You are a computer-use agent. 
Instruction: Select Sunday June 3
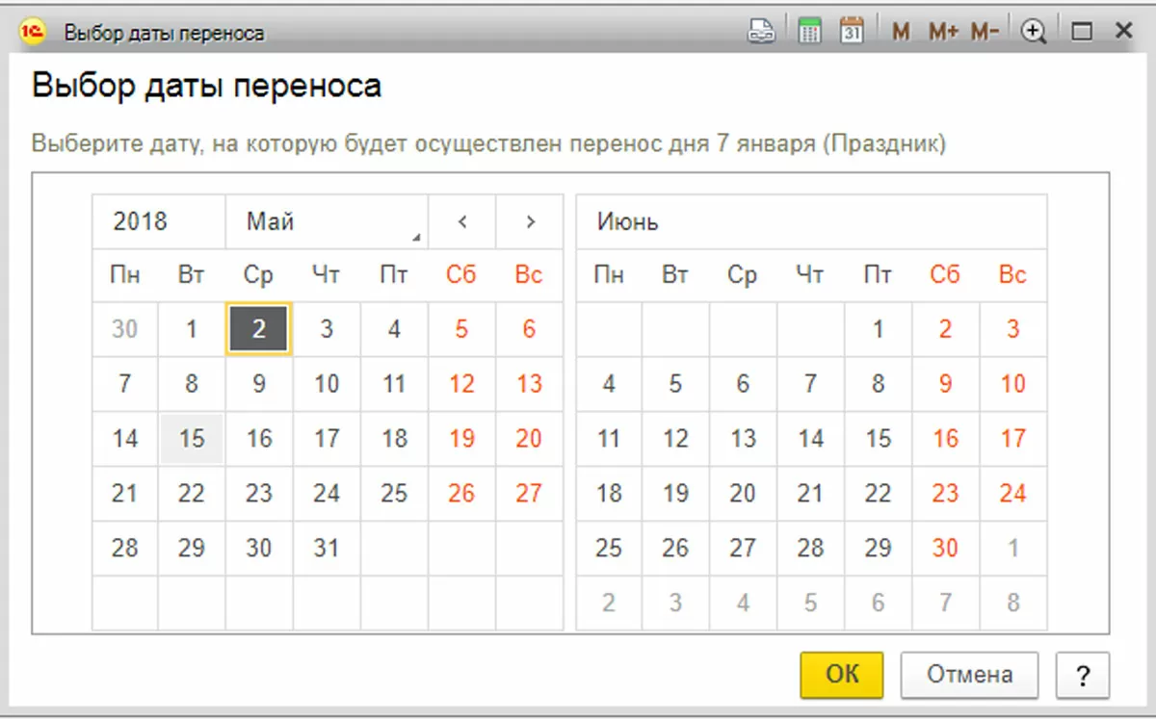1012,329
